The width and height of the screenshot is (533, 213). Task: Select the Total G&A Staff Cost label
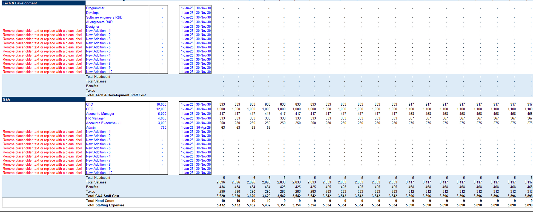coord(102,196)
